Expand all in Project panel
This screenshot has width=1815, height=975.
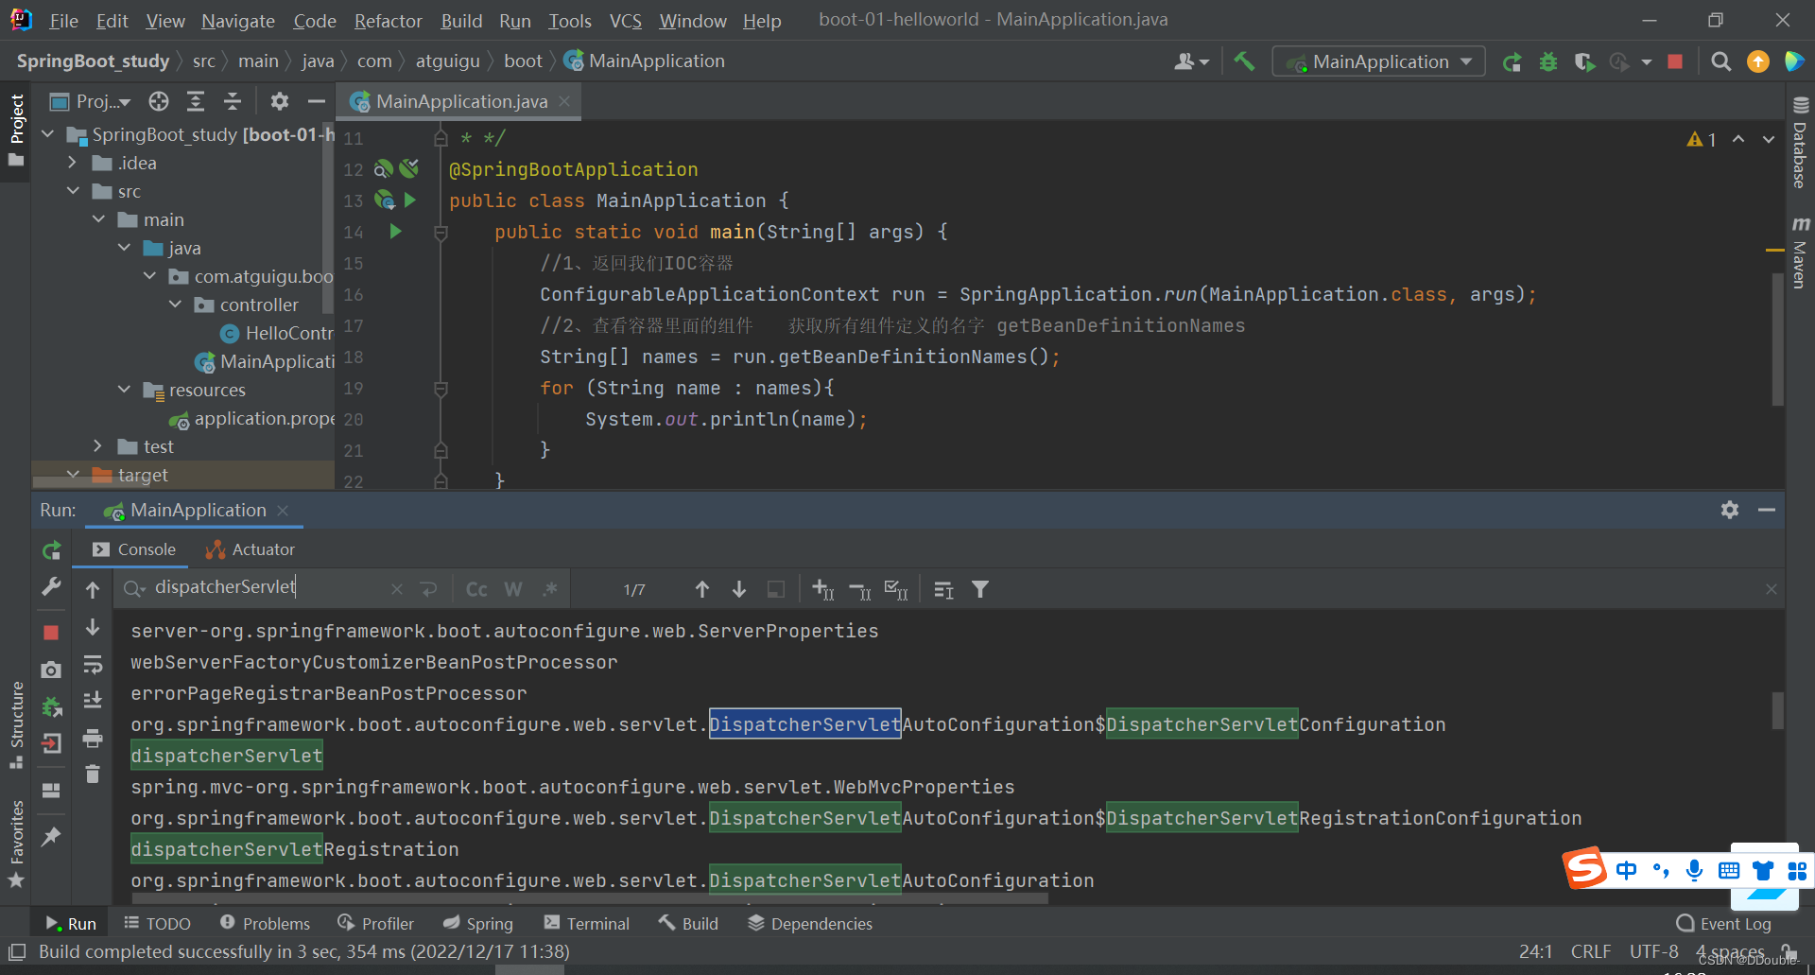pos(196,101)
